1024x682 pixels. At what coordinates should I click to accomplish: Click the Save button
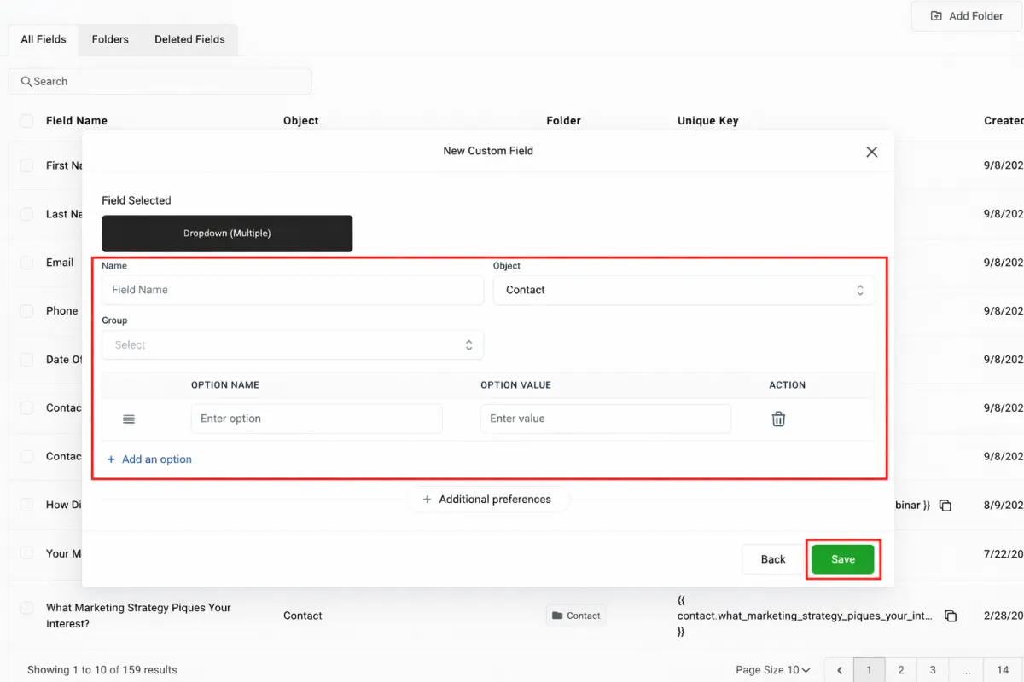[843, 559]
